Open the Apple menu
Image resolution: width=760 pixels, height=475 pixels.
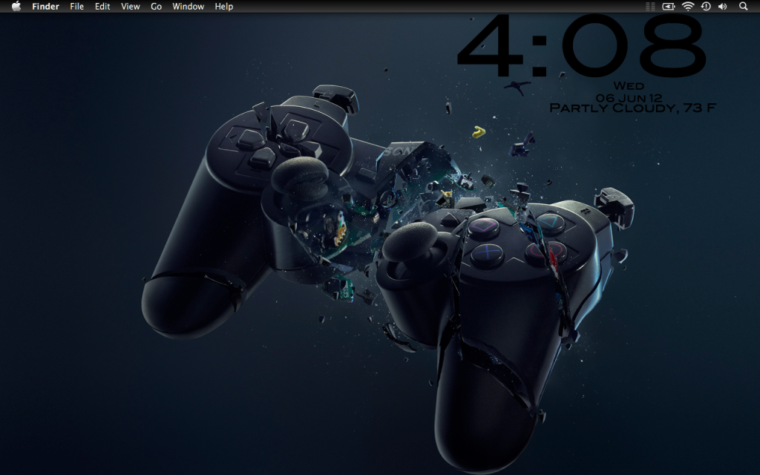coord(16,6)
